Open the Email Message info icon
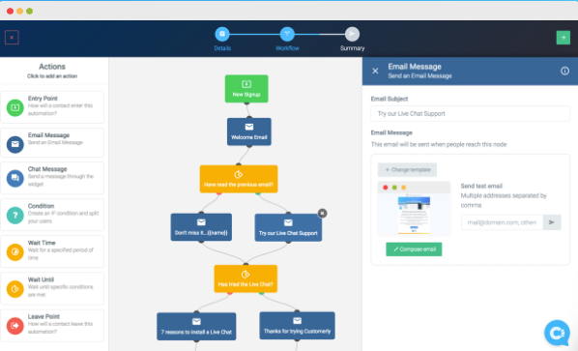The height and width of the screenshot is (351, 578). [564, 71]
